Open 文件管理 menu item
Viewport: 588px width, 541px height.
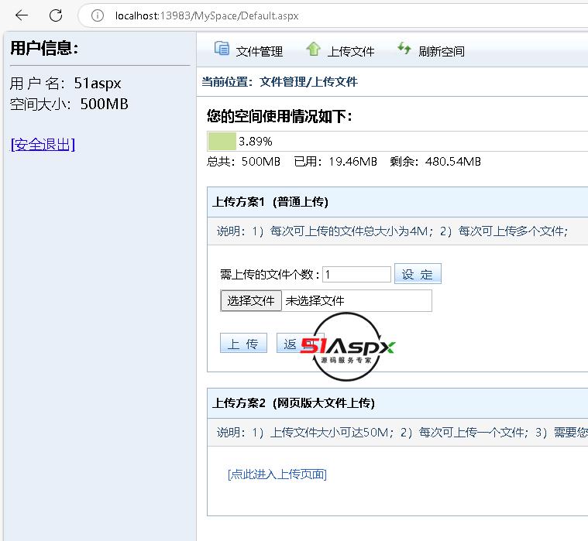tap(259, 51)
